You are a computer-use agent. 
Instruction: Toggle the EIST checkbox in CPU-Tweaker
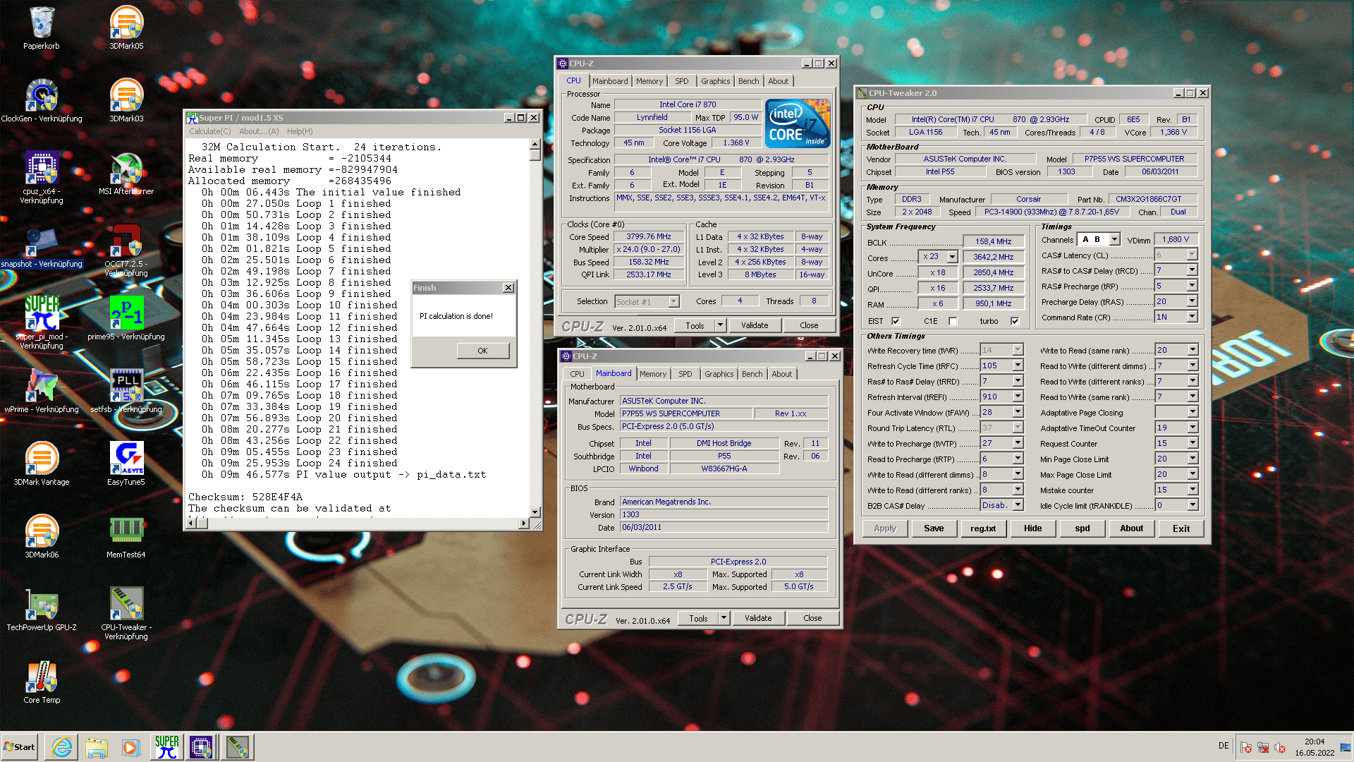click(x=896, y=321)
